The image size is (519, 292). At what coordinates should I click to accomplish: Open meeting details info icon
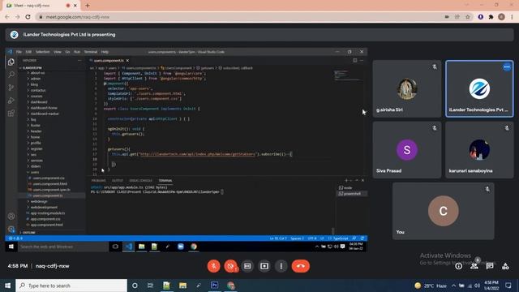(x=458, y=266)
